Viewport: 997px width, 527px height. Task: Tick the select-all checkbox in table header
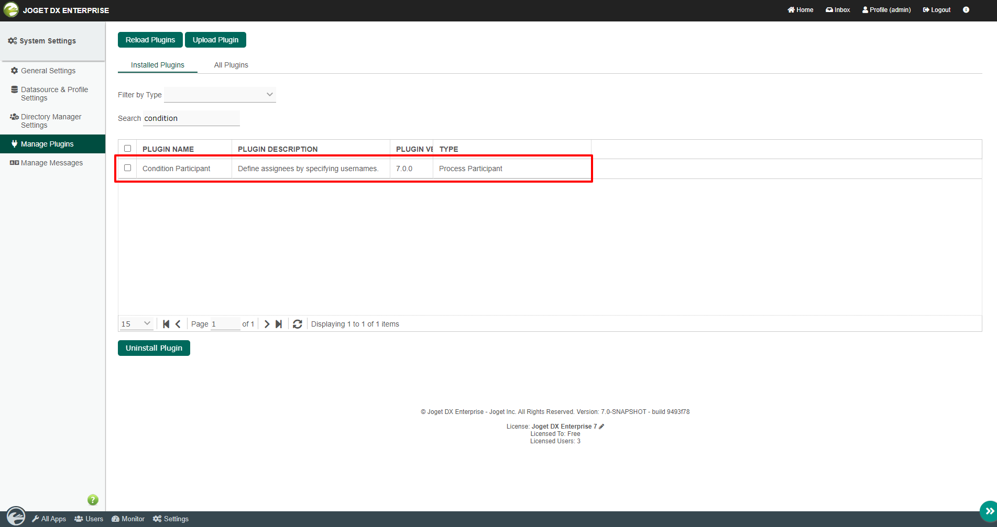pyautogui.click(x=127, y=149)
